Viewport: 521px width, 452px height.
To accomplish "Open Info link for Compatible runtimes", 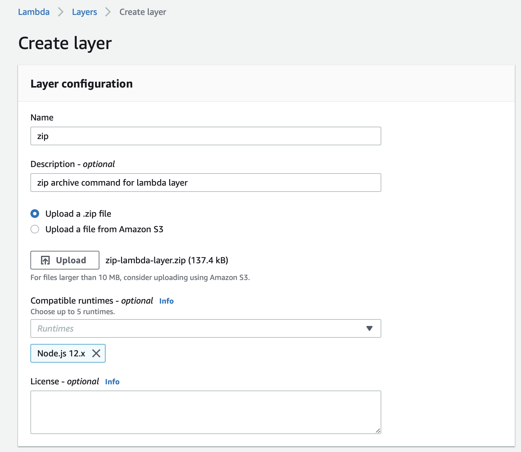I will (x=166, y=301).
